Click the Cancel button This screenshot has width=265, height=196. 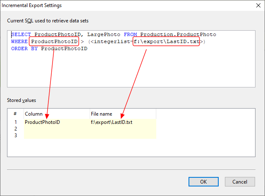(x=240, y=181)
